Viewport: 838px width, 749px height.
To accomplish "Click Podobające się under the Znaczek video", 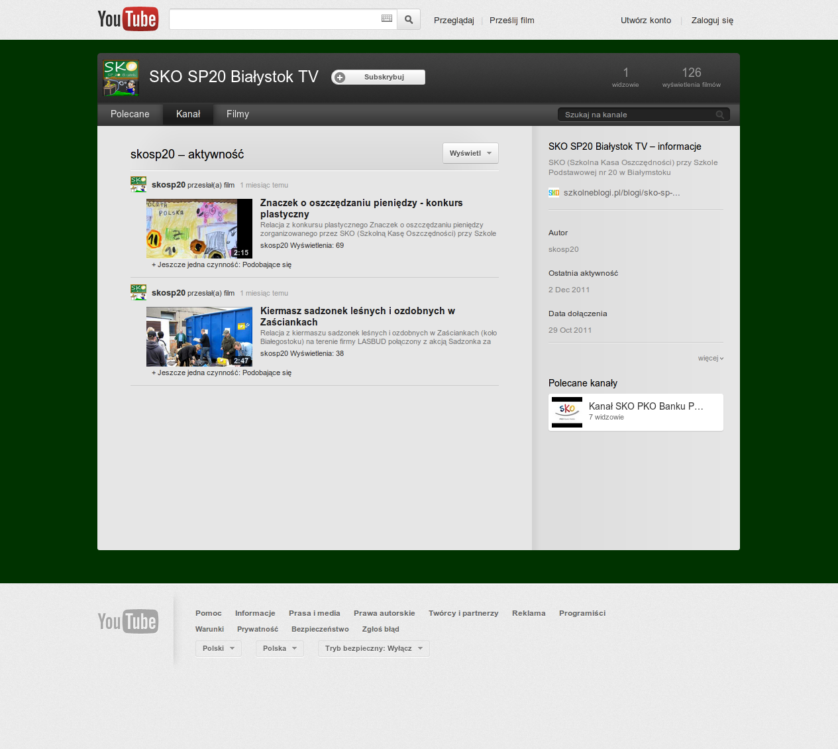I will pyautogui.click(x=267, y=264).
